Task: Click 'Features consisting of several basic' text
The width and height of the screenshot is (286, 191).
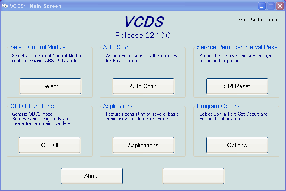Action: click(x=142, y=114)
